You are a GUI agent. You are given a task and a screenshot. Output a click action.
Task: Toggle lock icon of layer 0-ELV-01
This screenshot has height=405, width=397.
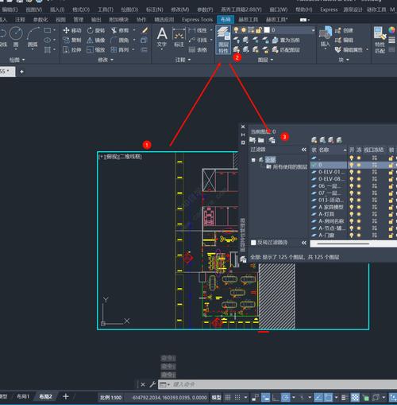391,172
